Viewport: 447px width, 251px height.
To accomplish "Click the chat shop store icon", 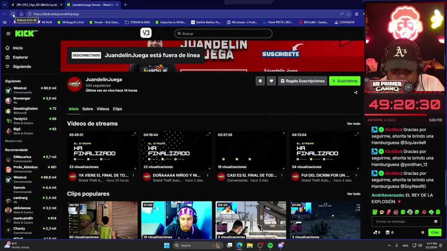I will pyautogui.click(x=388, y=233).
